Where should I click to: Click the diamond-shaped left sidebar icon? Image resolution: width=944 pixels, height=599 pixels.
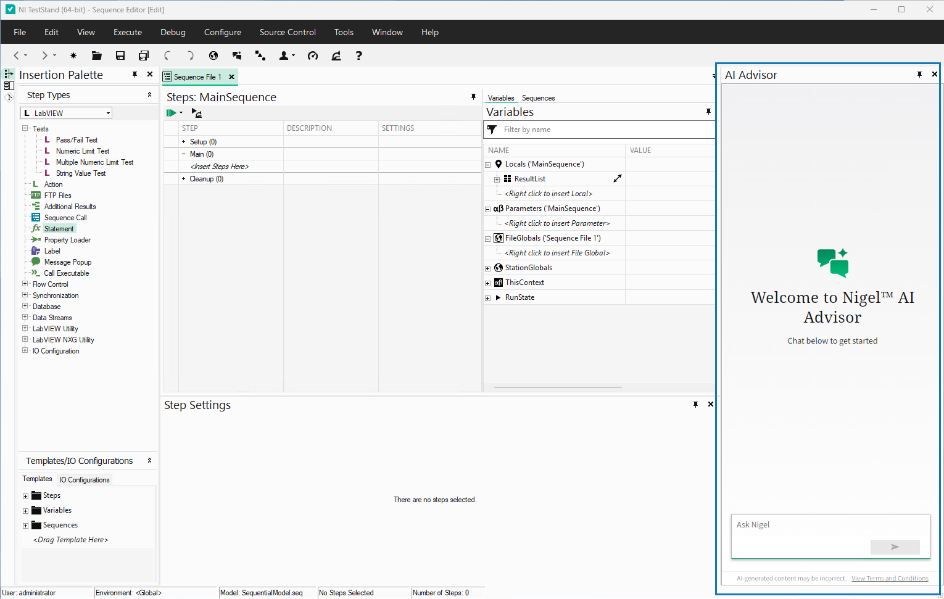click(x=9, y=97)
